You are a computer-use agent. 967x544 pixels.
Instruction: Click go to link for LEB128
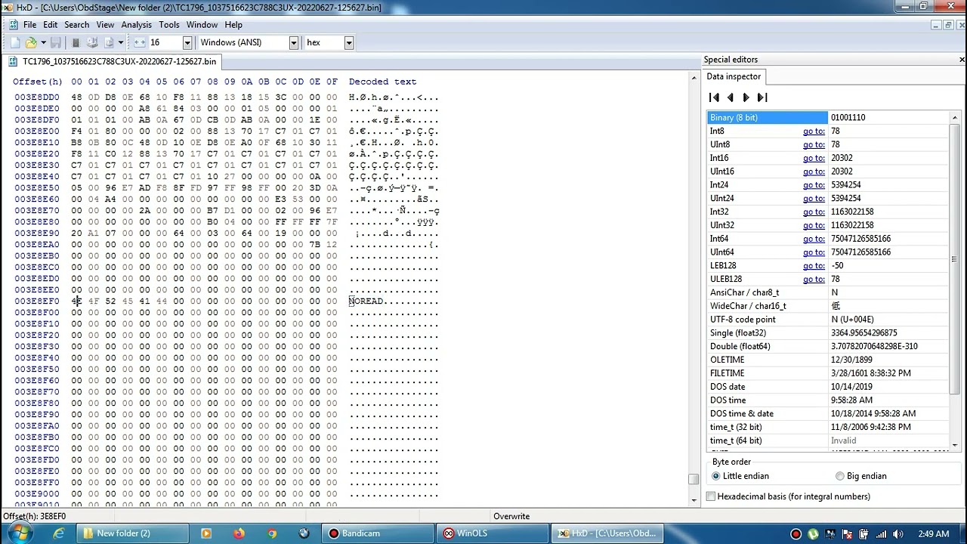pos(814,266)
